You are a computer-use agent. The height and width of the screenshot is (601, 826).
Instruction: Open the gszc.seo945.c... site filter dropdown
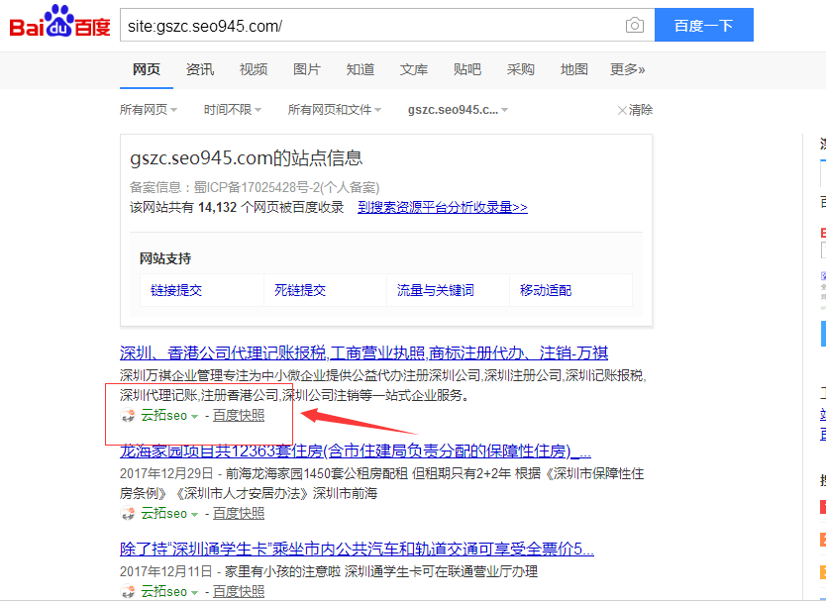[x=458, y=110]
